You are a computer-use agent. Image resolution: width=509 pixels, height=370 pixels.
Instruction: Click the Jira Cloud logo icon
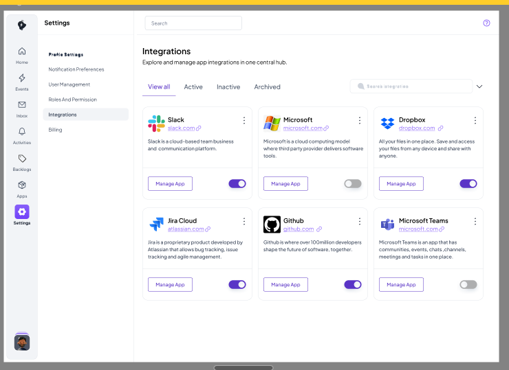[x=156, y=224]
